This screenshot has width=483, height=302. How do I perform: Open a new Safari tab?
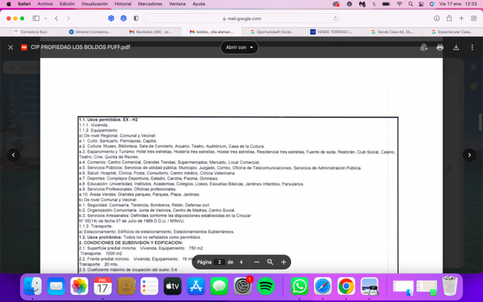point(461,19)
